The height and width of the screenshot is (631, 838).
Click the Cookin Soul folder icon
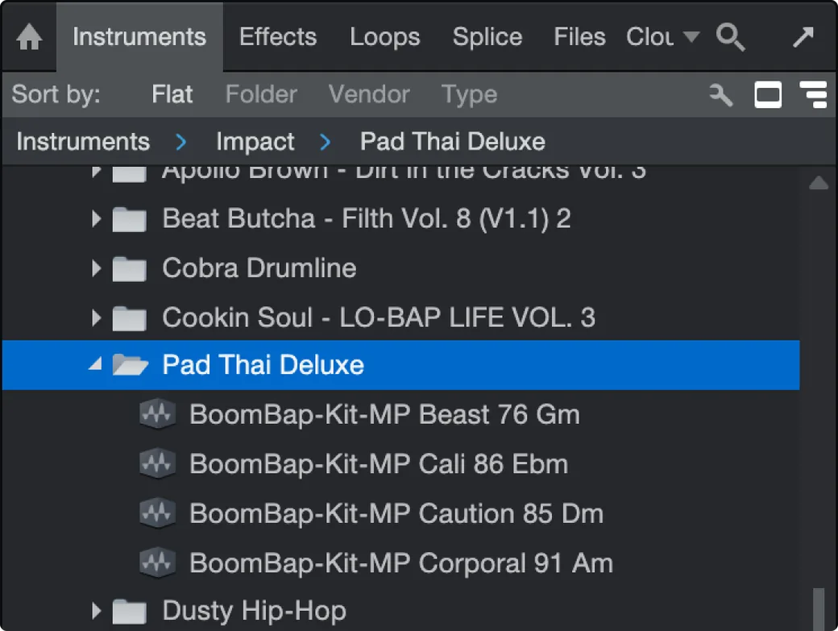pos(130,318)
